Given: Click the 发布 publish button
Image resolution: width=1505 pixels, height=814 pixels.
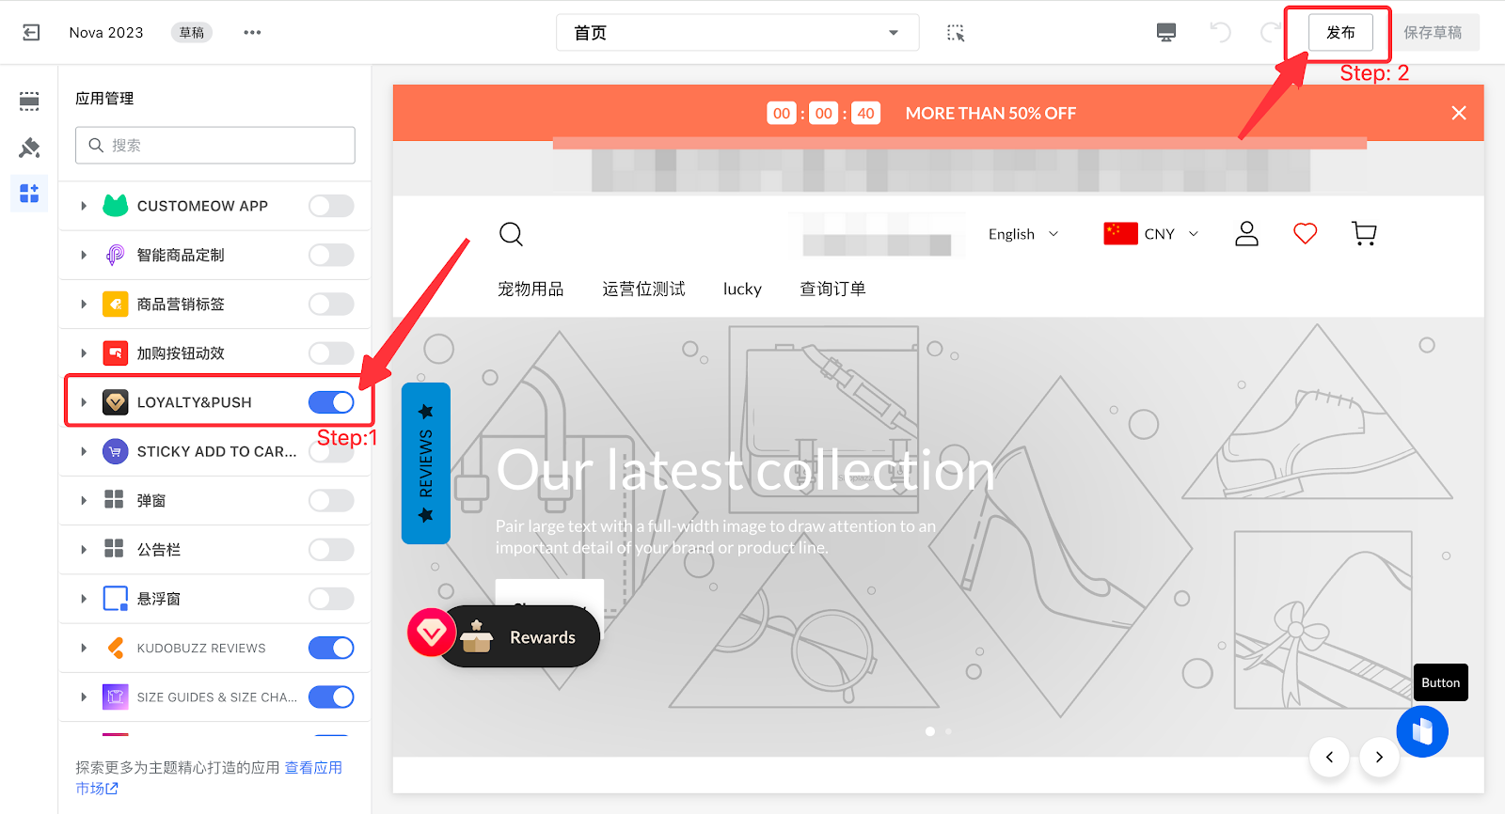Looking at the screenshot, I should tap(1340, 33).
